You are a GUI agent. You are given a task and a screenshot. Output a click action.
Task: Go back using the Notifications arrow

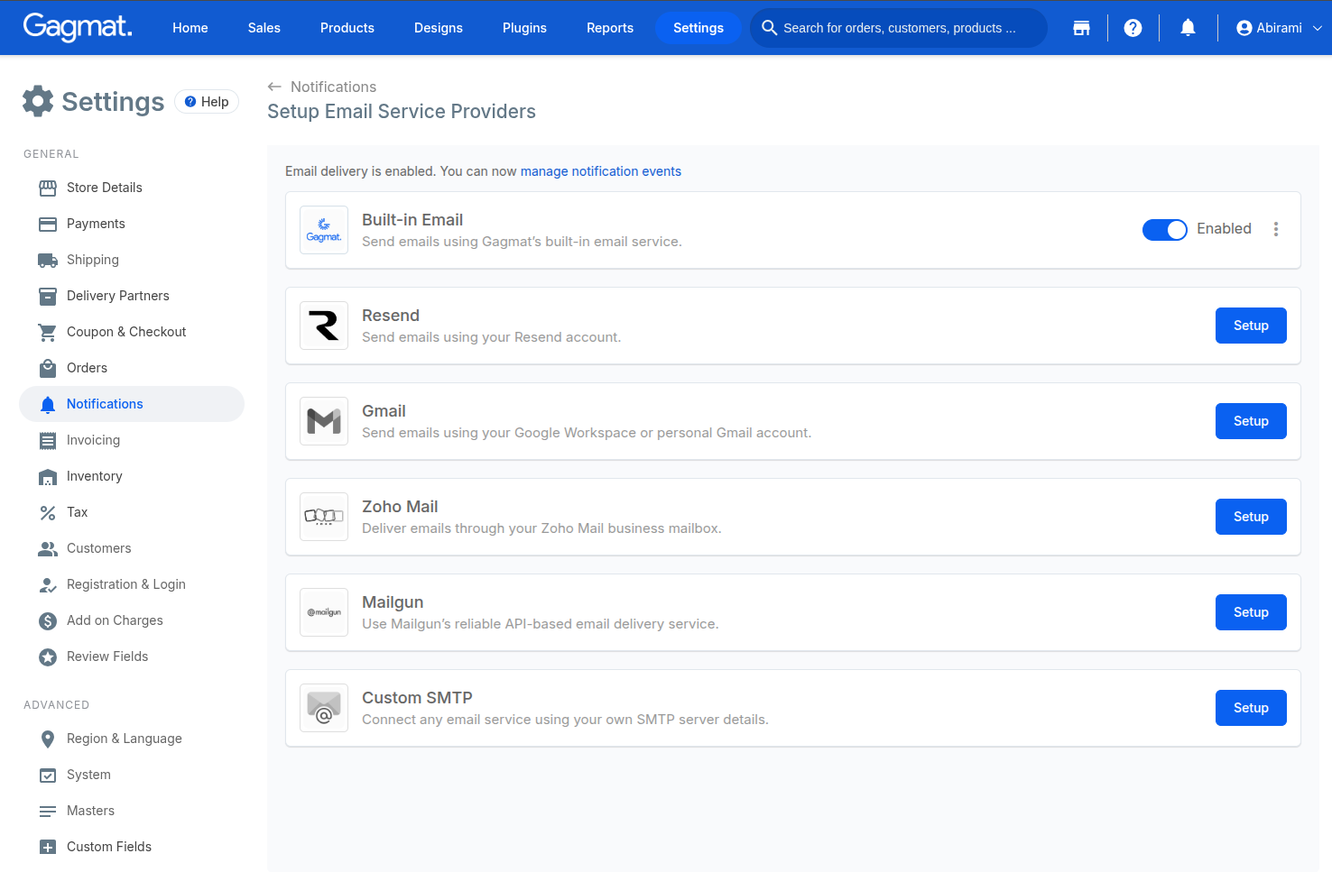click(x=274, y=87)
